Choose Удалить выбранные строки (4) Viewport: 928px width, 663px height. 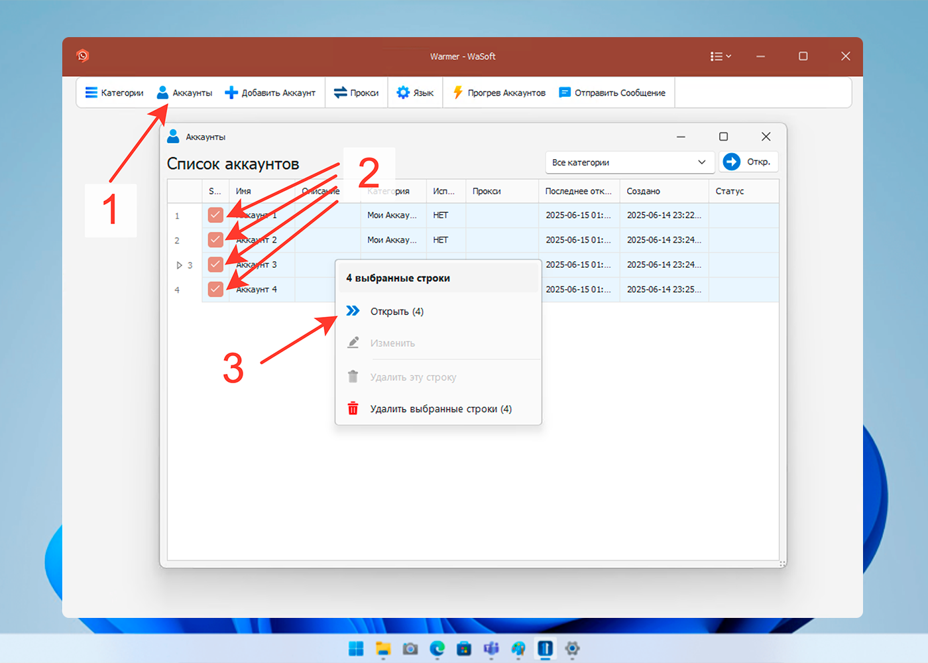tap(440, 409)
